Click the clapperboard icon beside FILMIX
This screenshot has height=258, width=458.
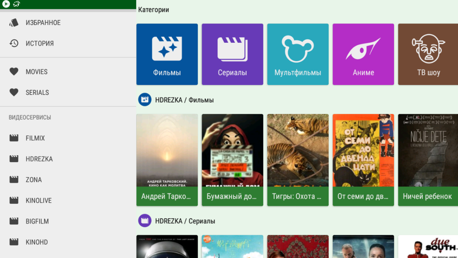[14, 138]
